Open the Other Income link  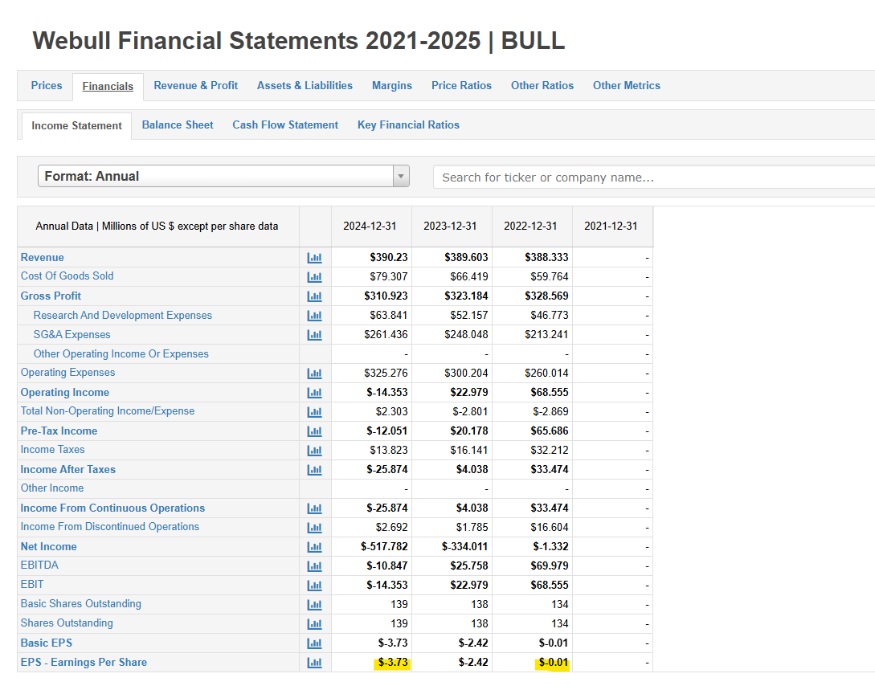[52, 488]
